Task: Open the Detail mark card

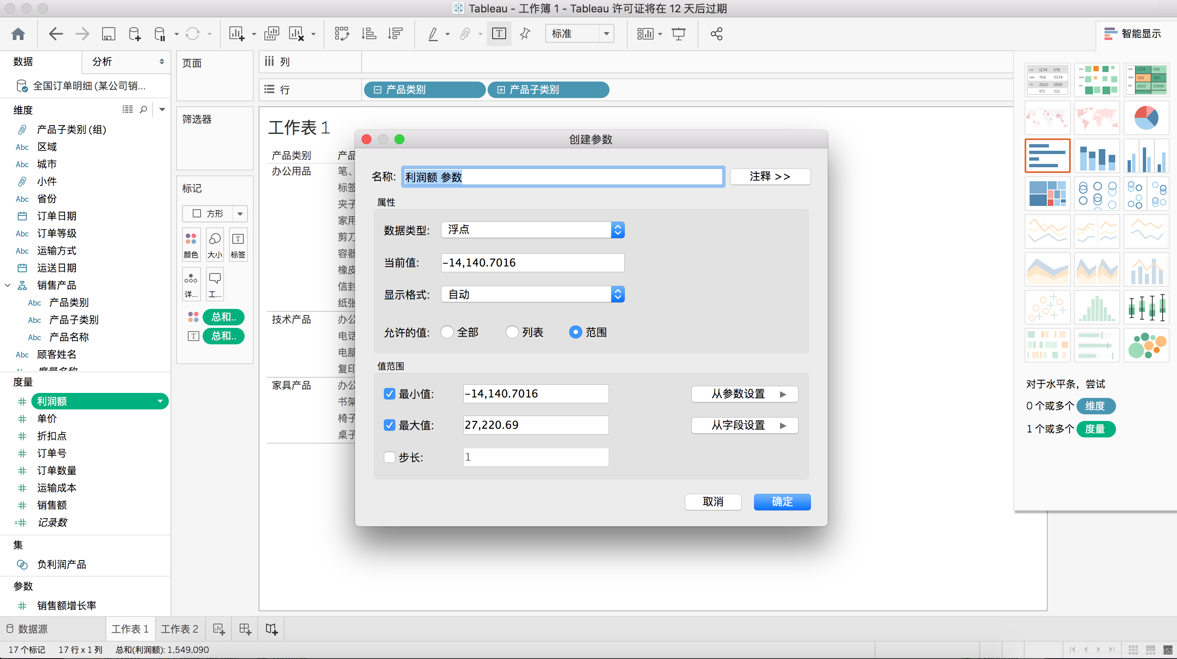Action: pyautogui.click(x=191, y=284)
